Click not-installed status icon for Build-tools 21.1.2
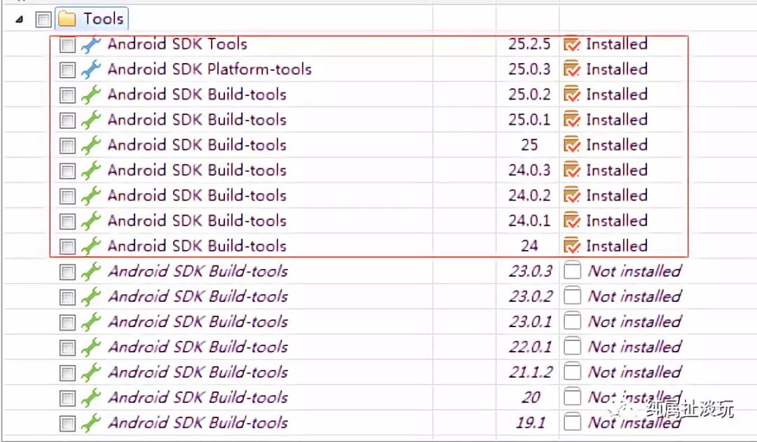Viewport: 757px width, 442px height. 572,371
